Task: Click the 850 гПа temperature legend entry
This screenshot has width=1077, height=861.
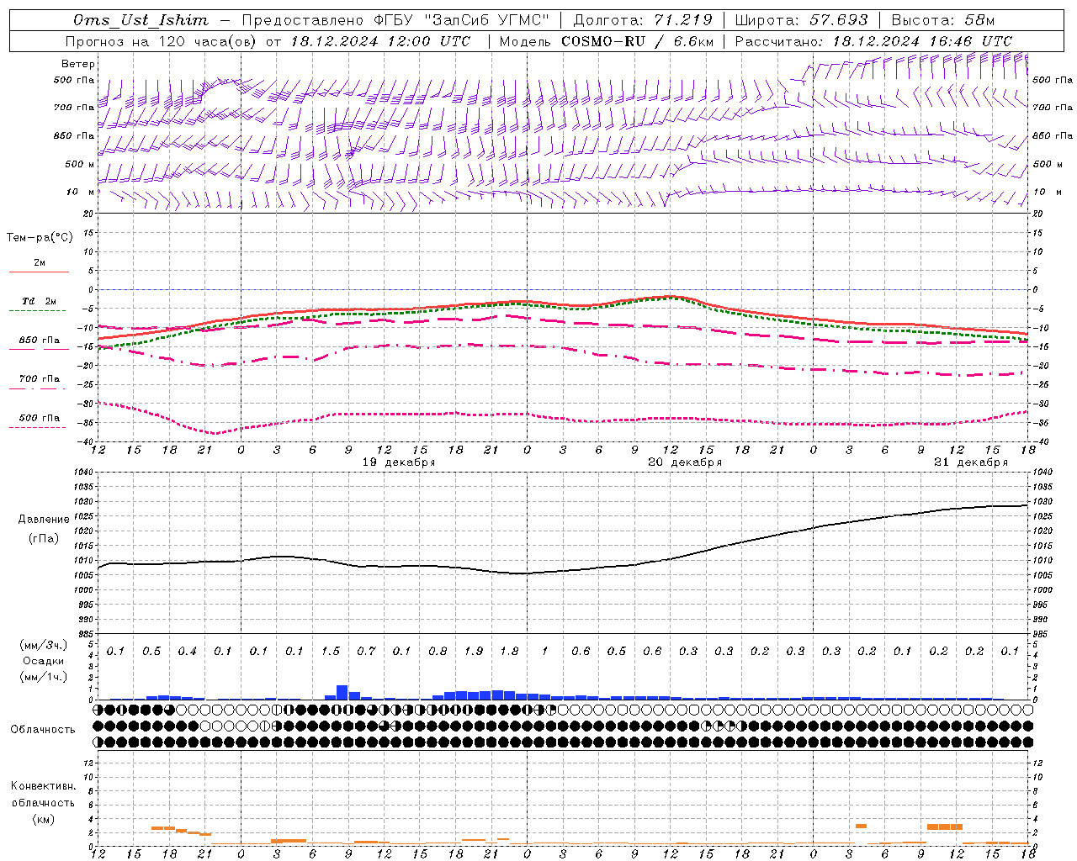Action: pyautogui.click(x=39, y=341)
